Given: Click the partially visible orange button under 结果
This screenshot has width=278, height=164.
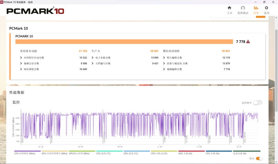Looking at the screenshot, I should click(260, 17).
